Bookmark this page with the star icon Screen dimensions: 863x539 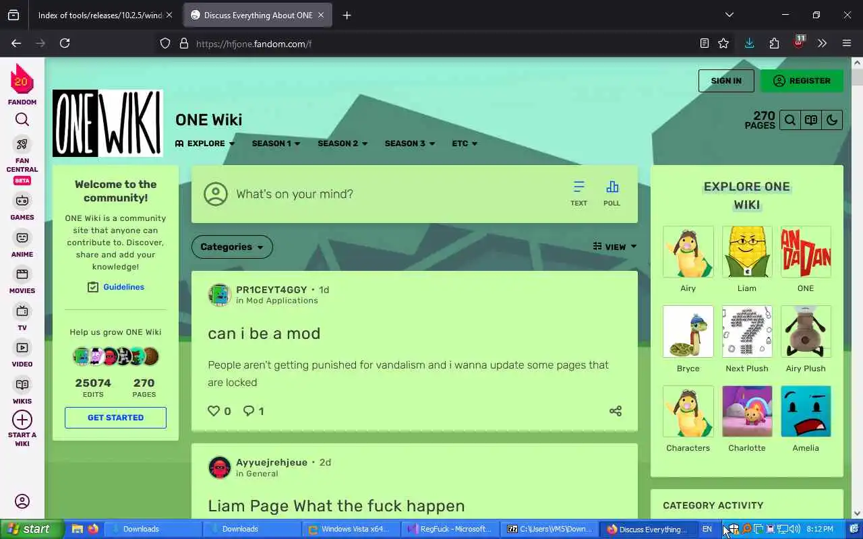click(x=723, y=43)
